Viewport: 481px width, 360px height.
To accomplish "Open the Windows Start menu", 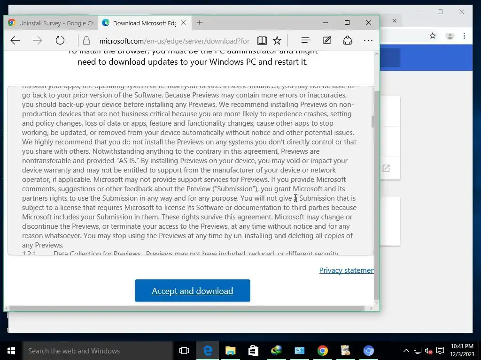I will tap(11, 351).
